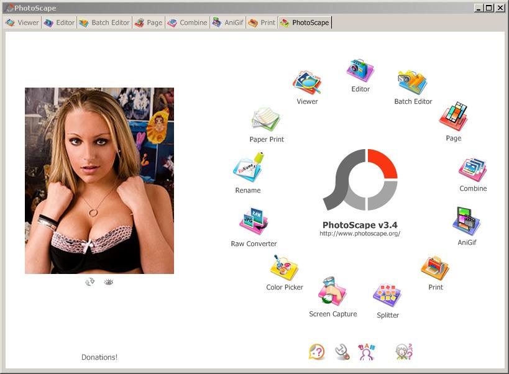
Task: Open the Rename icon
Action: point(249,167)
